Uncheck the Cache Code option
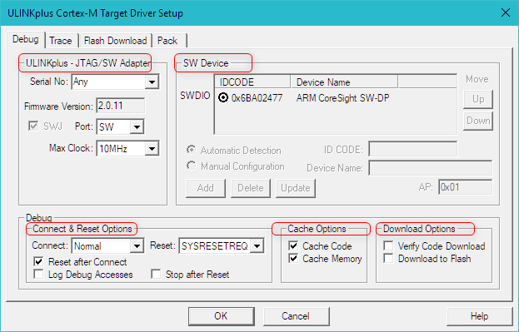 (293, 245)
